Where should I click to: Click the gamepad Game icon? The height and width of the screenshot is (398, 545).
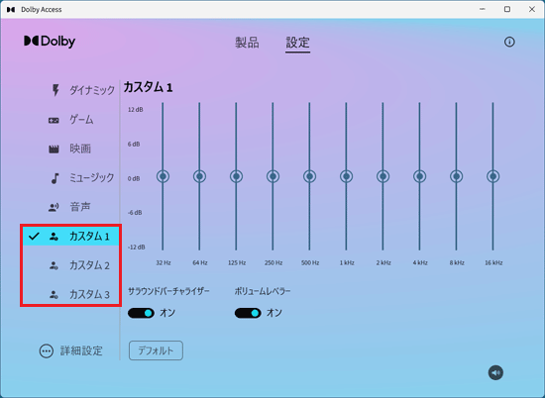(54, 121)
